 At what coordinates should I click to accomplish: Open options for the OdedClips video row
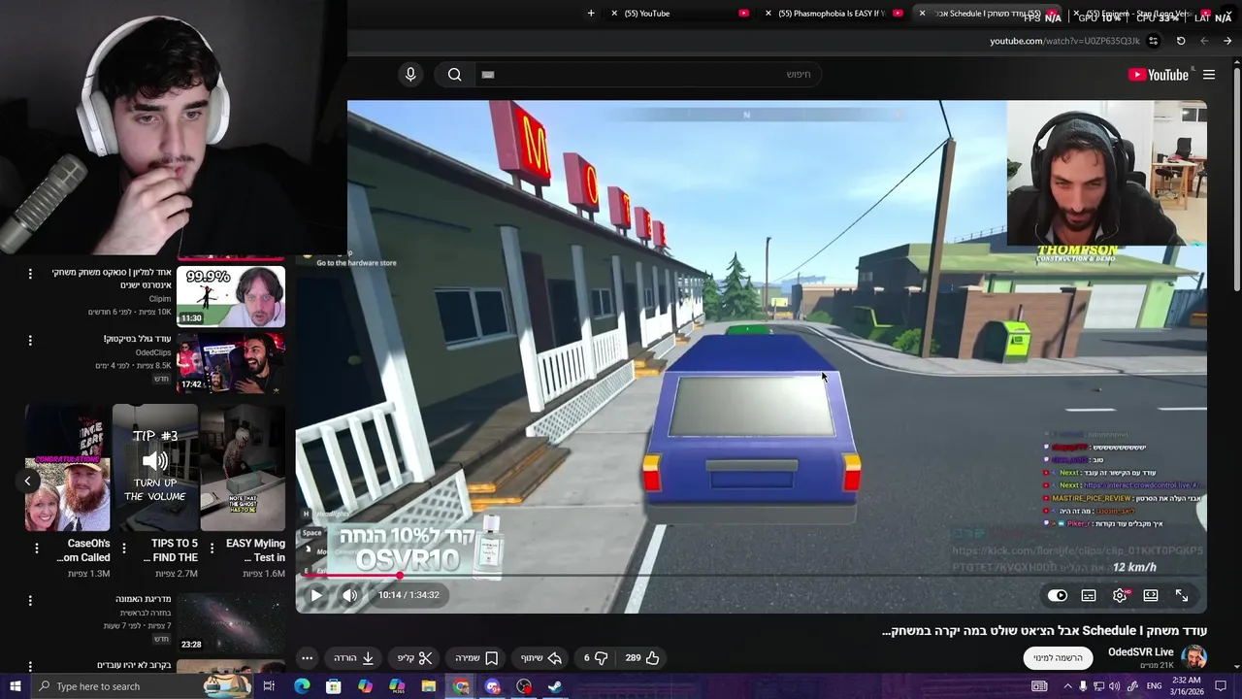click(30, 341)
